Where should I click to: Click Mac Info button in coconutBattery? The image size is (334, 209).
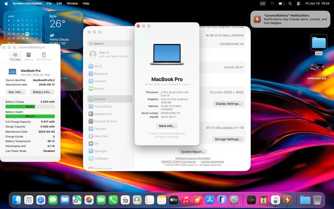(x=16, y=92)
